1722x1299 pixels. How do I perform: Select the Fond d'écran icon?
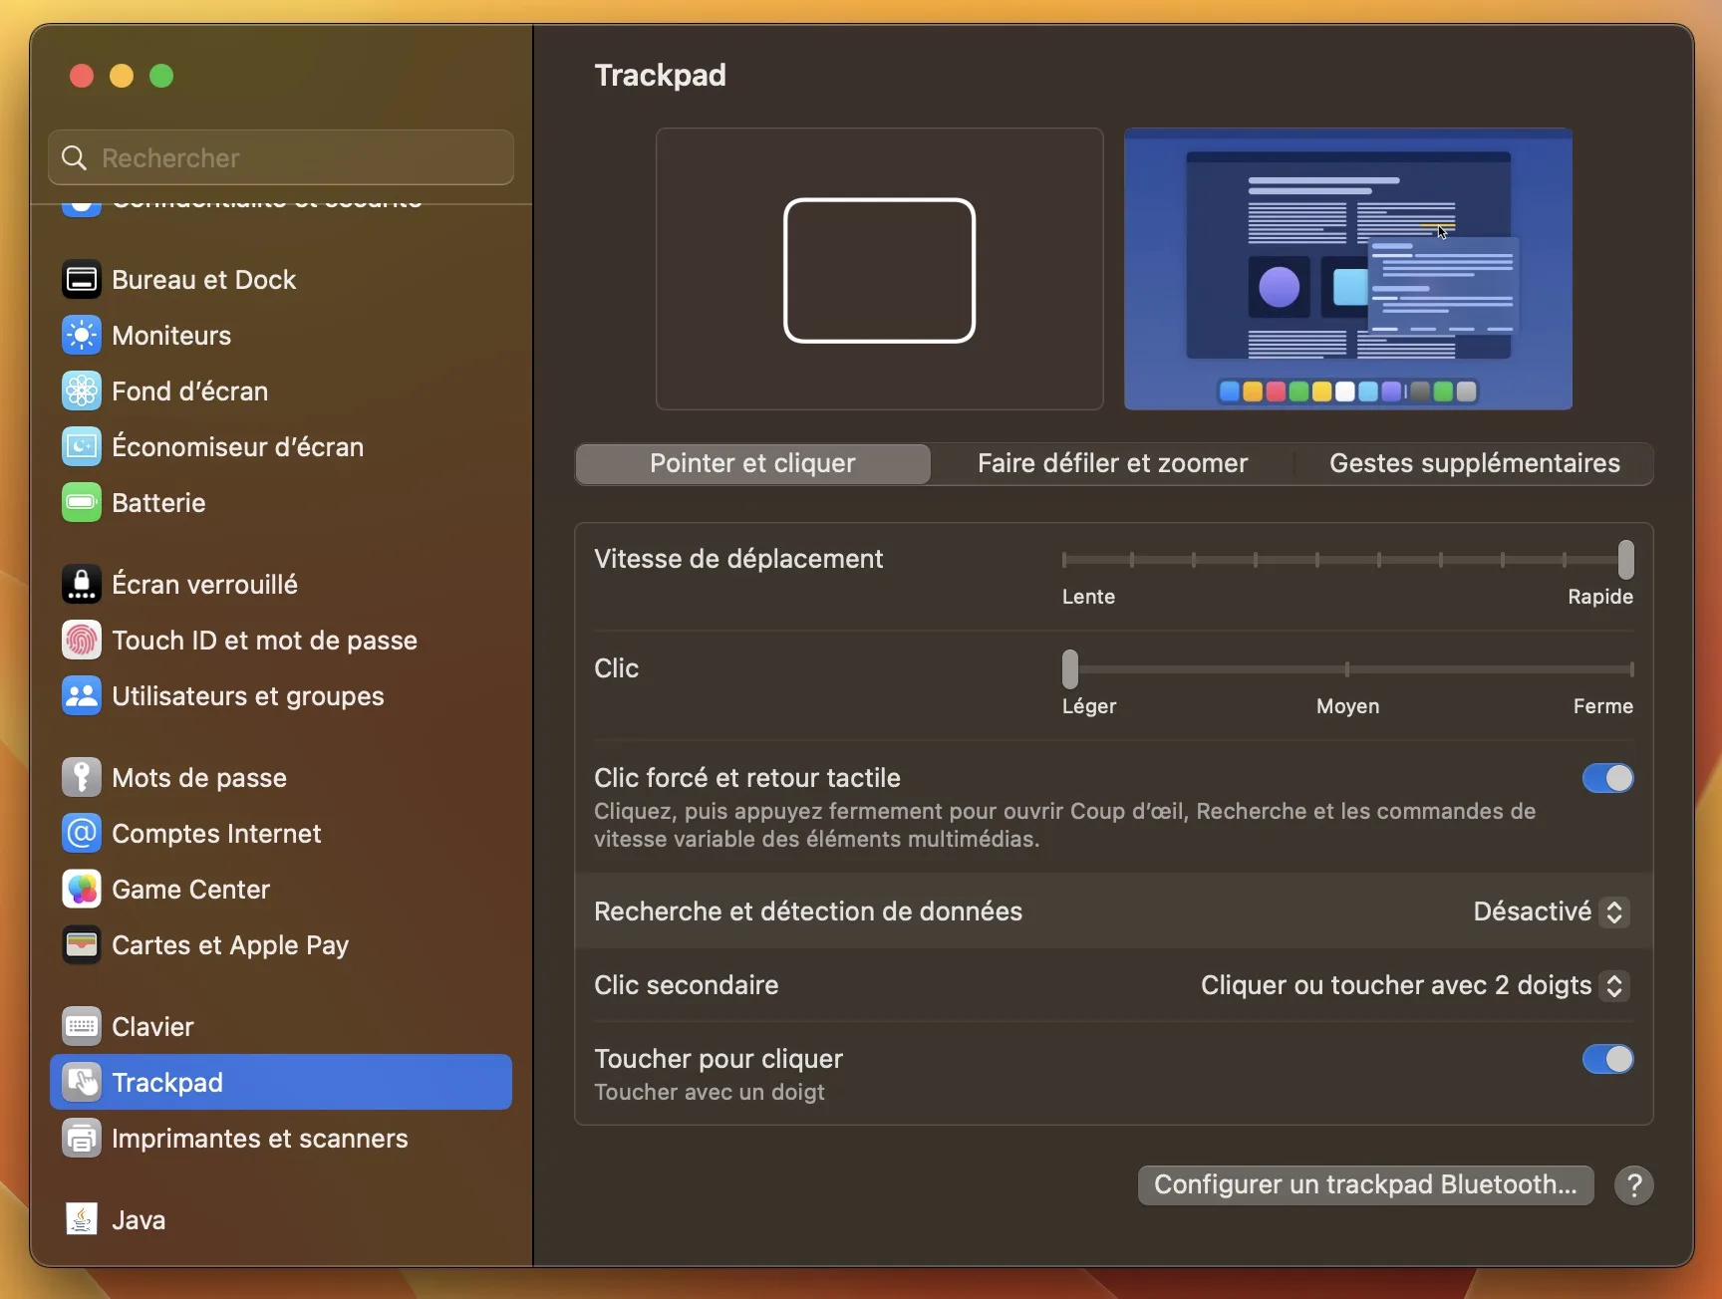pos(81,391)
